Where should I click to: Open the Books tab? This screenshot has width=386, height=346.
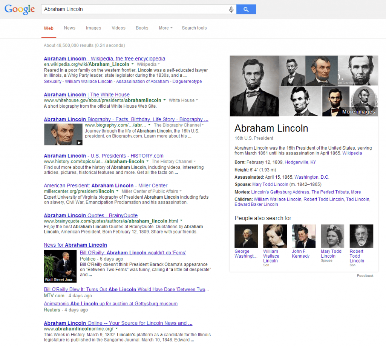[x=142, y=28]
